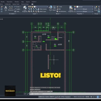This screenshot has height=101, width=101.
Task: Expand the Annotation panel flyout
Action: pyautogui.click(x=12, y=14)
